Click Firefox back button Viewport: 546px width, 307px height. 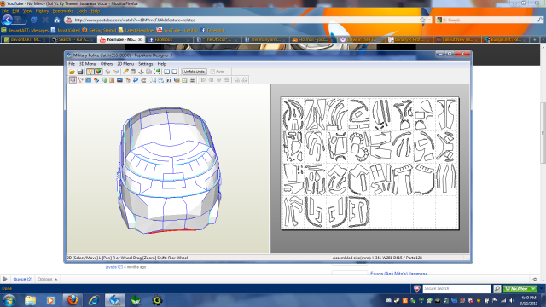click(8, 20)
